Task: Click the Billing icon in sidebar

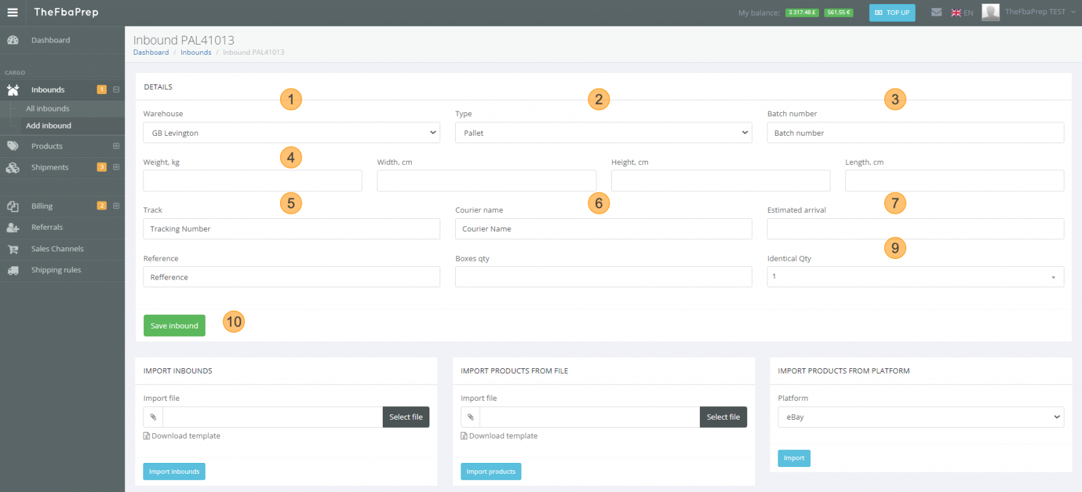Action: click(x=13, y=206)
